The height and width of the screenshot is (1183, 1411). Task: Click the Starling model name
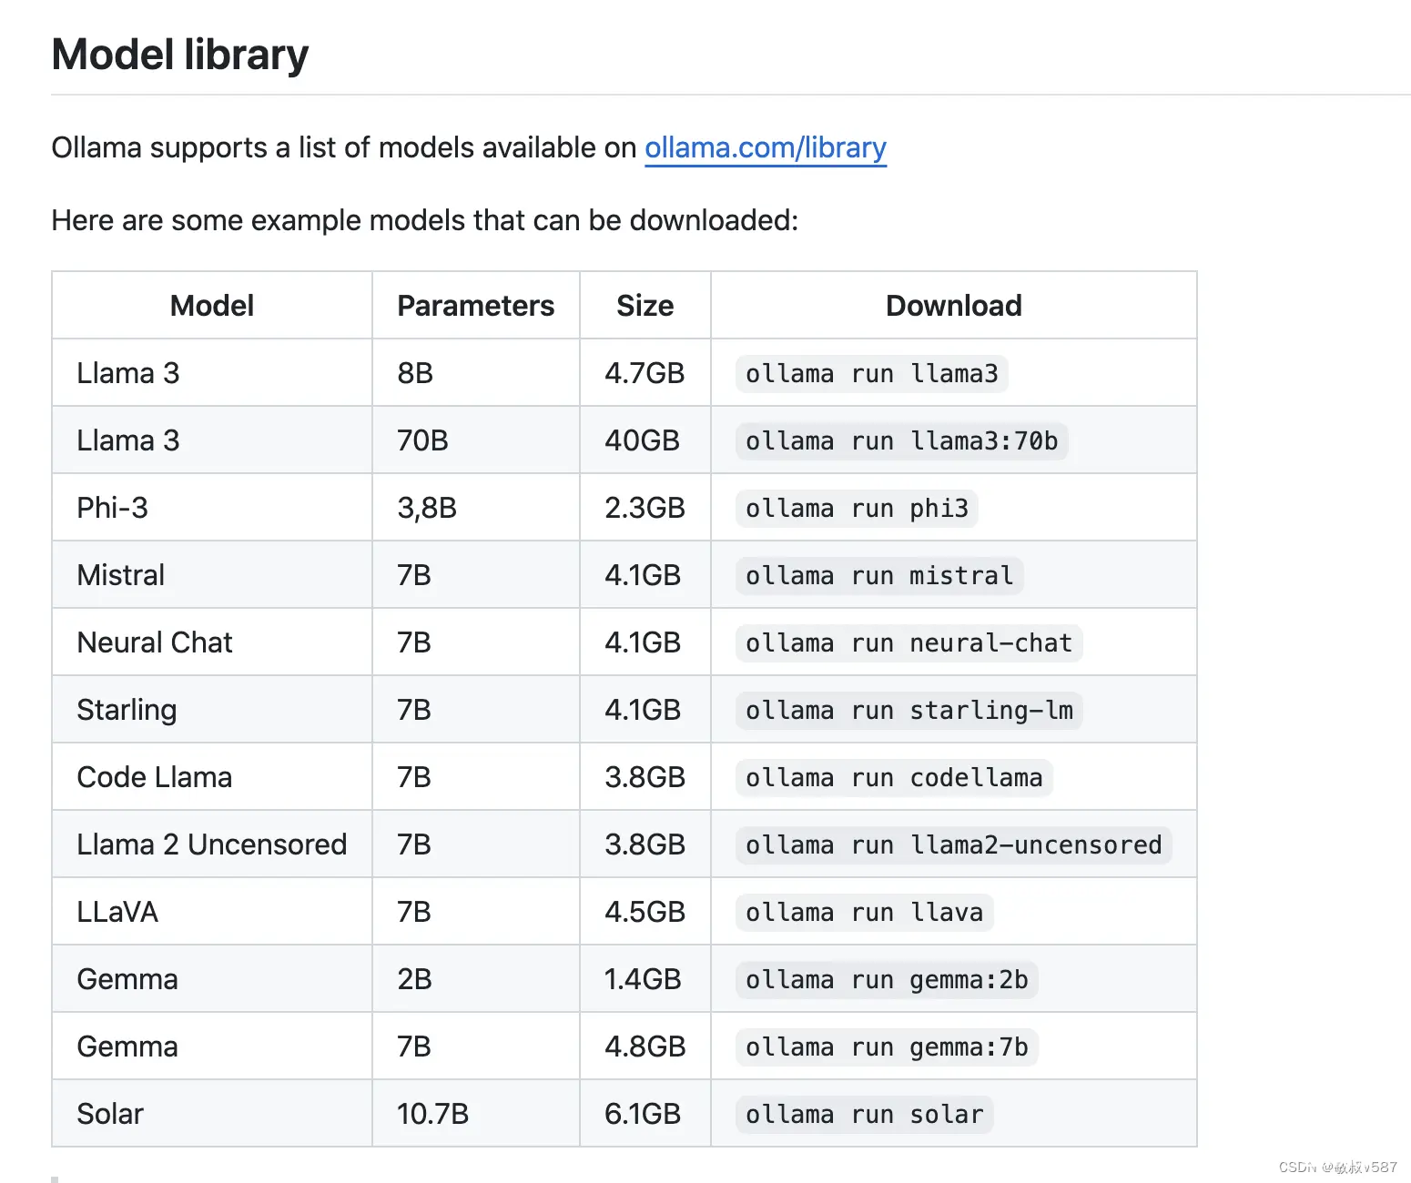tap(127, 710)
